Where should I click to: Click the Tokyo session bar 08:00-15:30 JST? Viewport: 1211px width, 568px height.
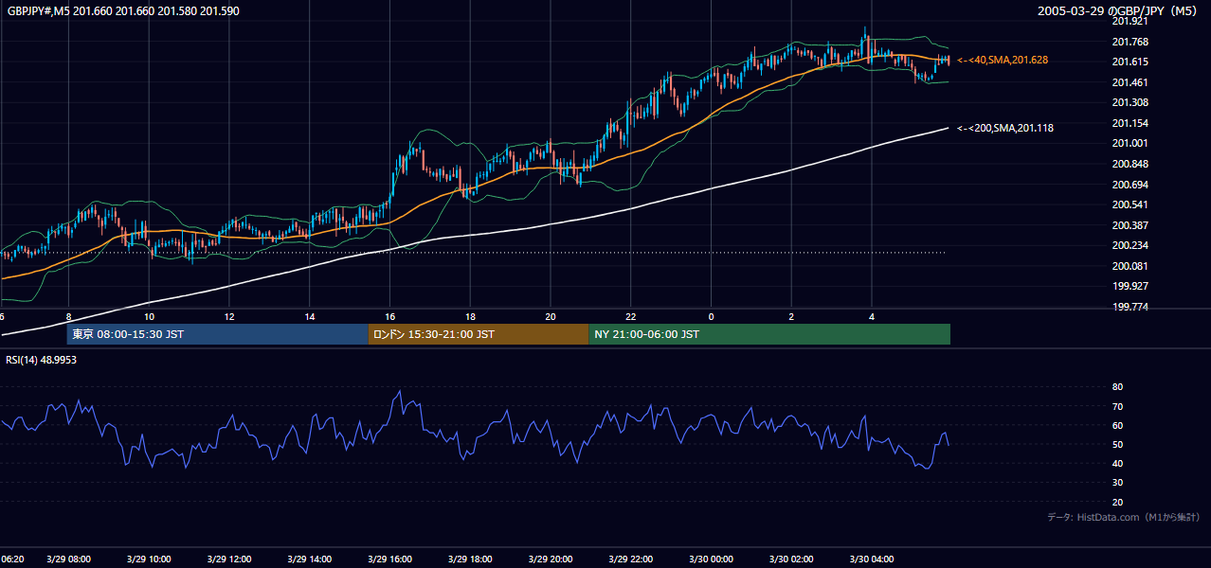point(217,334)
